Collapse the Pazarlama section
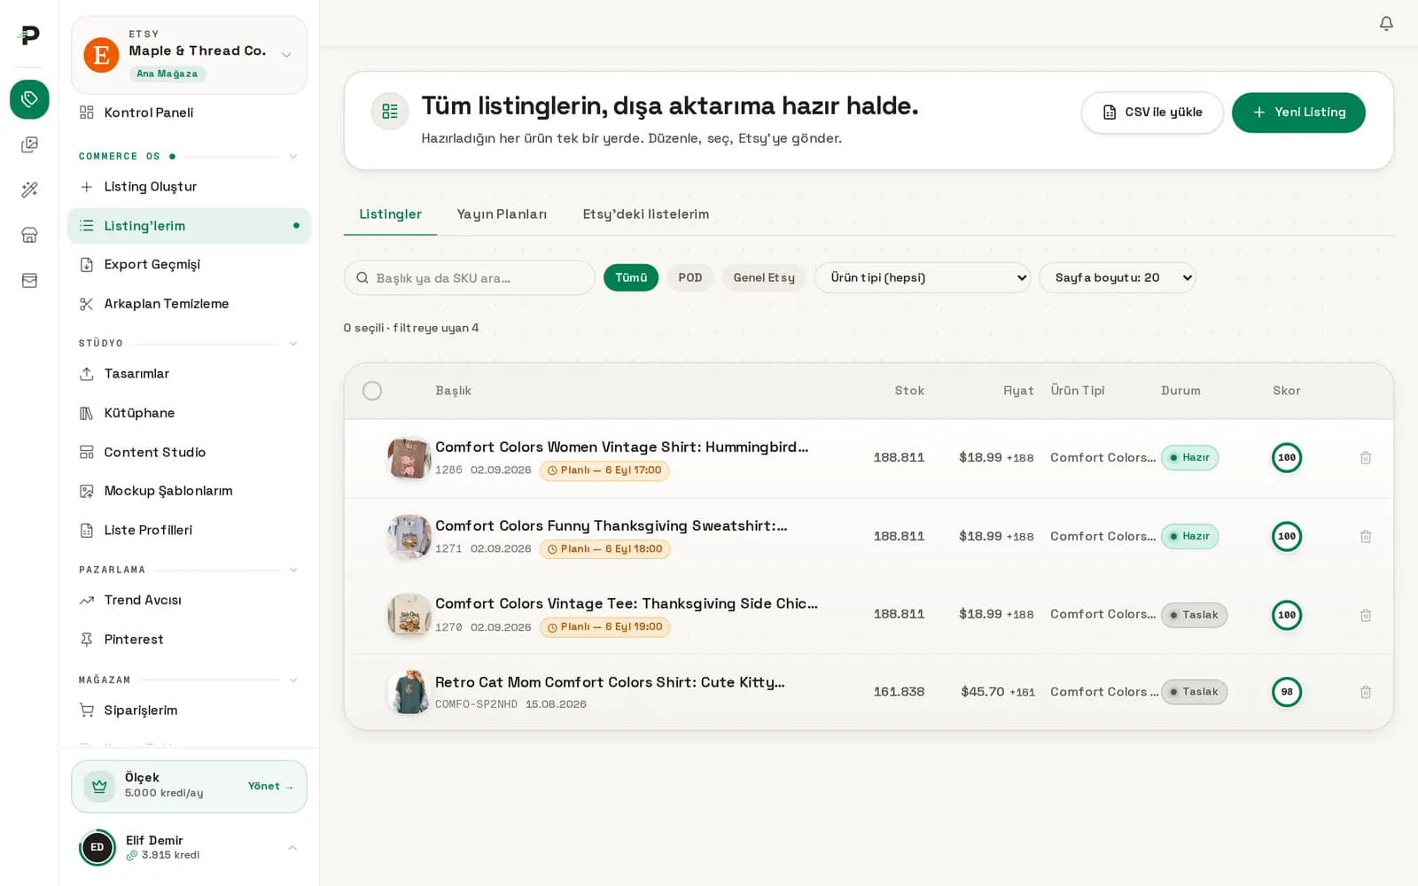Viewport: 1418px width, 886px height. (x=293, y=570)
